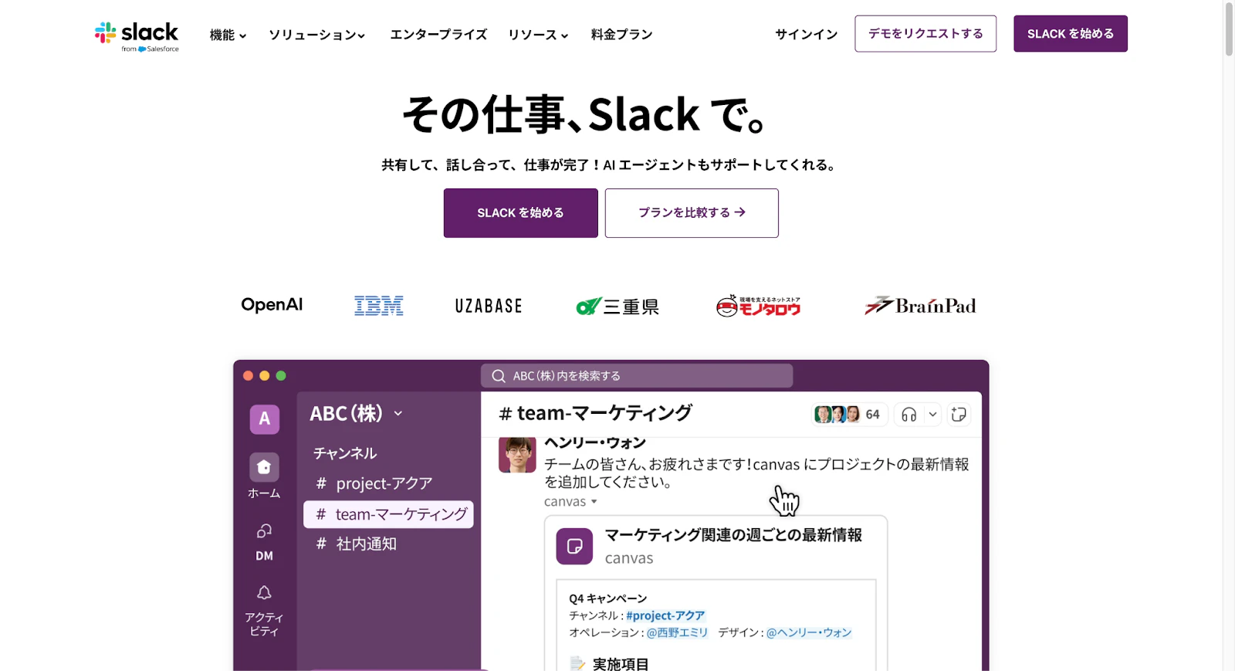Click the member avatars with 64 count
1235x671 pixels.
click(x=849, y=415)
